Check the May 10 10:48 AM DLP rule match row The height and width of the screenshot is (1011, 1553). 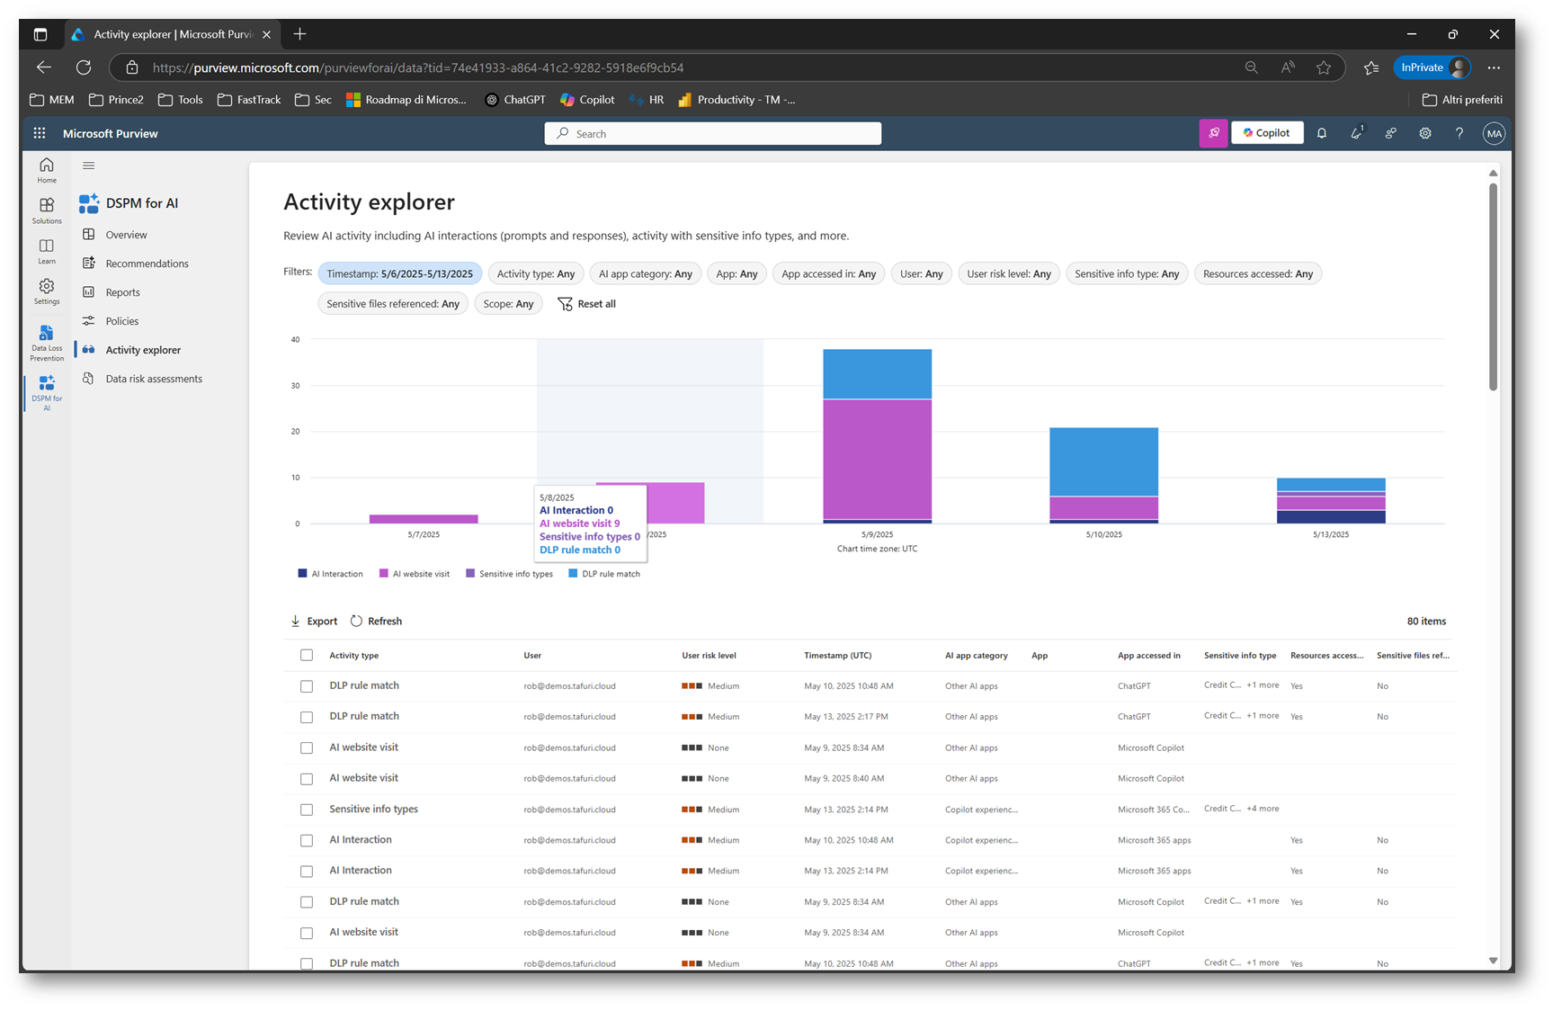(x=307, y=686)
